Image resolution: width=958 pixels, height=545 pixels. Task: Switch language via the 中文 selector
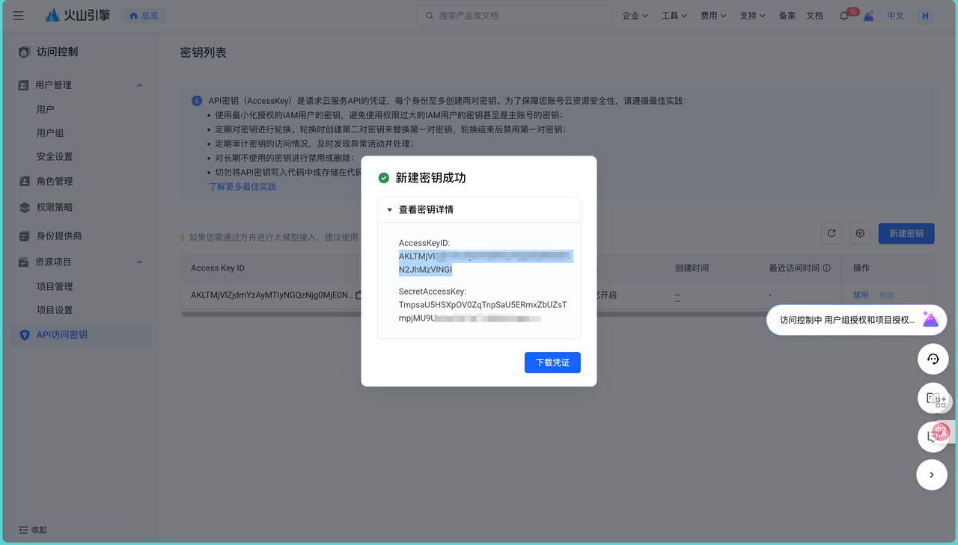click(x=895, y=15)
